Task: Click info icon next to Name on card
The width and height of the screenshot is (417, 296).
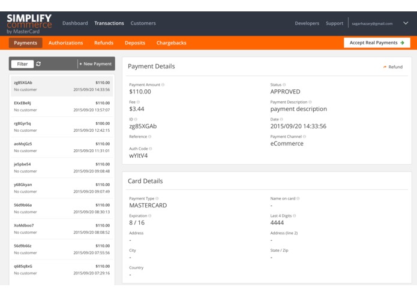Action: [x=298, y=198]
